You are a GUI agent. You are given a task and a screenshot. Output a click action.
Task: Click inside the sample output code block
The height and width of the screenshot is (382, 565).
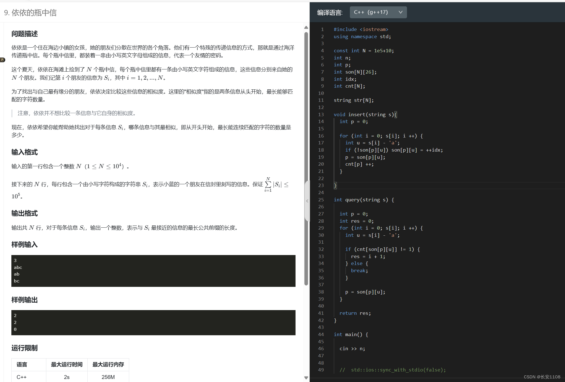[153, 323]
